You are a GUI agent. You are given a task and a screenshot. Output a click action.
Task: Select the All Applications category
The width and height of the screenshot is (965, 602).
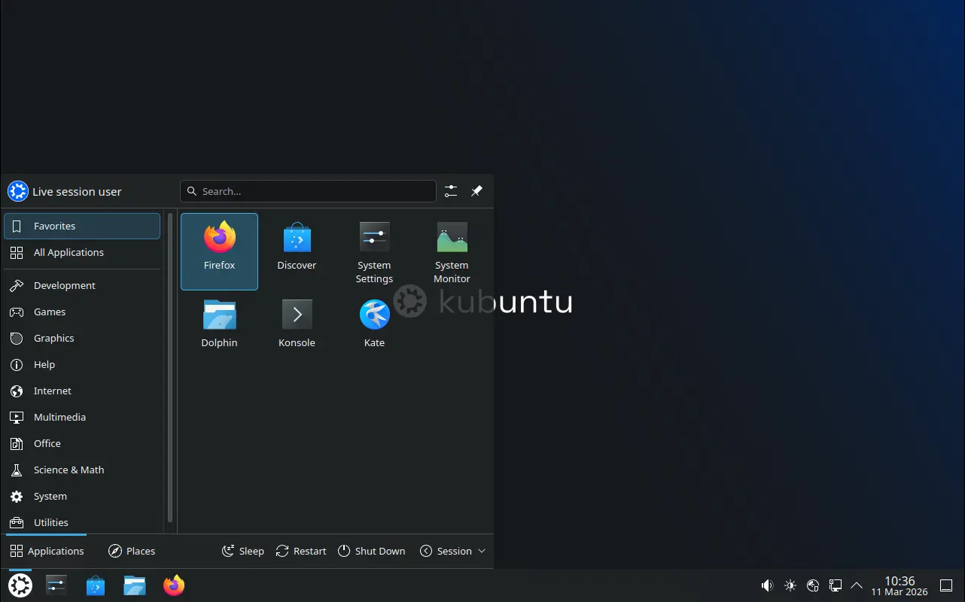point(68,252)
